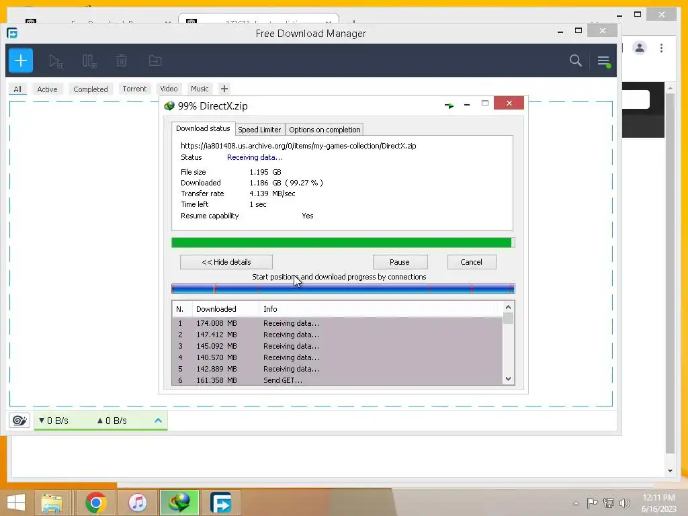Click the N. column header
The height and width of the screenshot is (516, 688).
182,309
